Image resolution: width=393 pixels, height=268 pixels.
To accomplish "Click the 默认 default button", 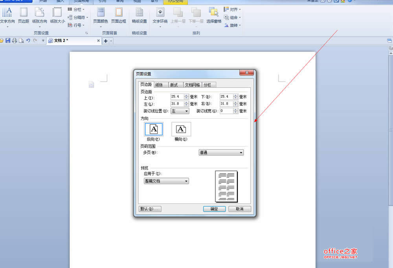I will (150, 209).
